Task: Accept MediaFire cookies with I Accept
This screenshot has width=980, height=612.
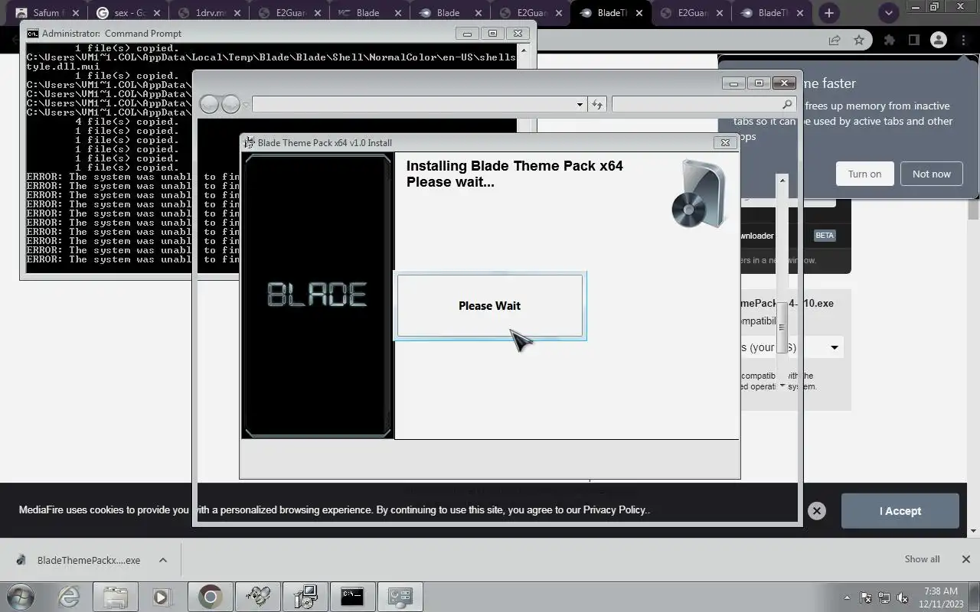Action: click(x=900, y=511)
